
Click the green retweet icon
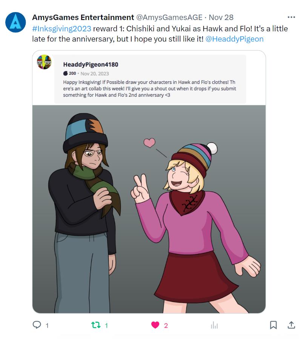pyautogui.click(x=96, y=325)
